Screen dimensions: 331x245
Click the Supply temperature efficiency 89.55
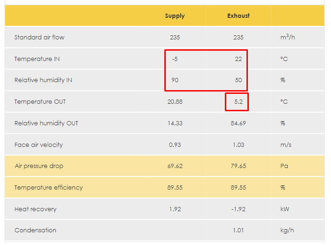pyautogui.click(x=175, y=188)
